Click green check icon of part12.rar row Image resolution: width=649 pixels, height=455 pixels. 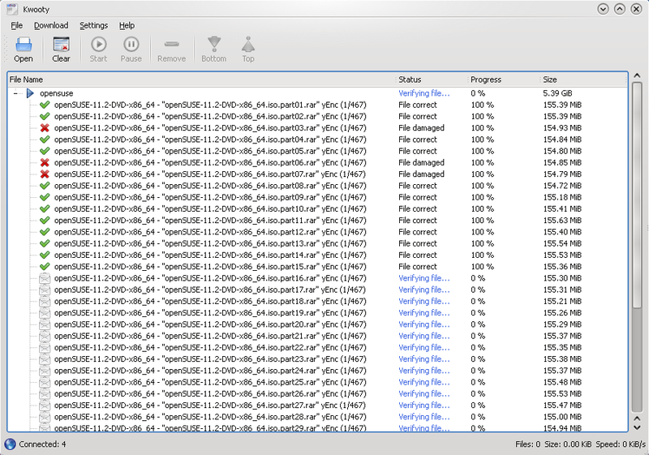(45, 232)
